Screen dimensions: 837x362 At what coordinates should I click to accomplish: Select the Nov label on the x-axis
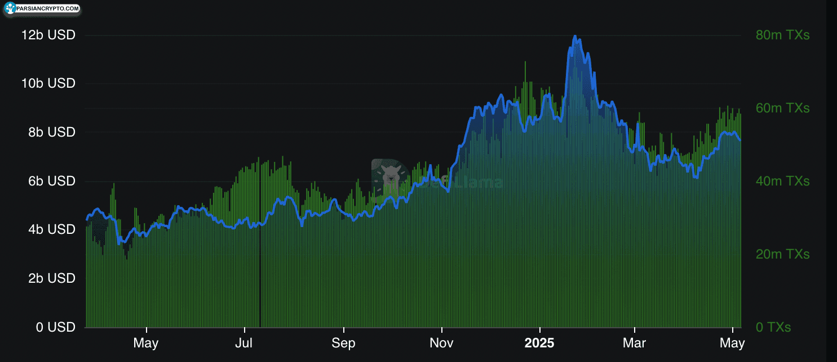[x=441, y=342]
